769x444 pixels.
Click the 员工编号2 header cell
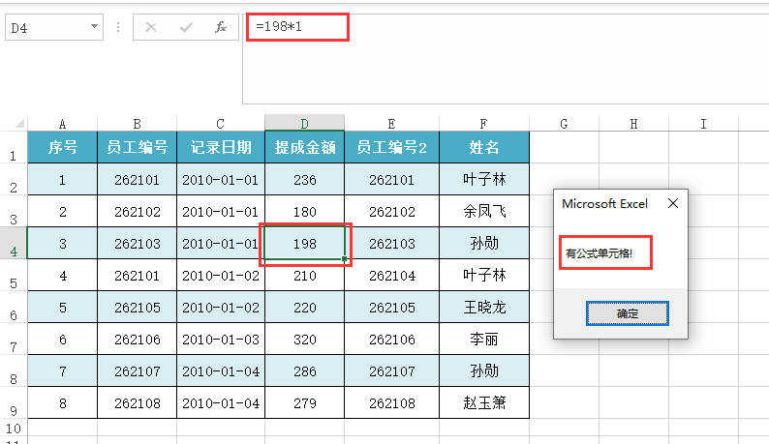tap(391, 147)
